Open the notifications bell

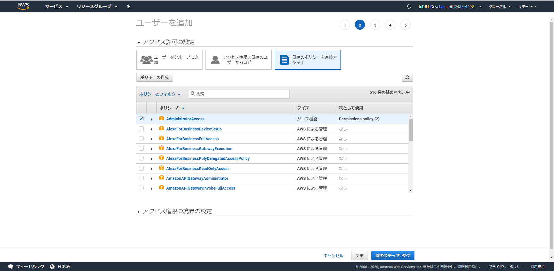pos(409,6)
